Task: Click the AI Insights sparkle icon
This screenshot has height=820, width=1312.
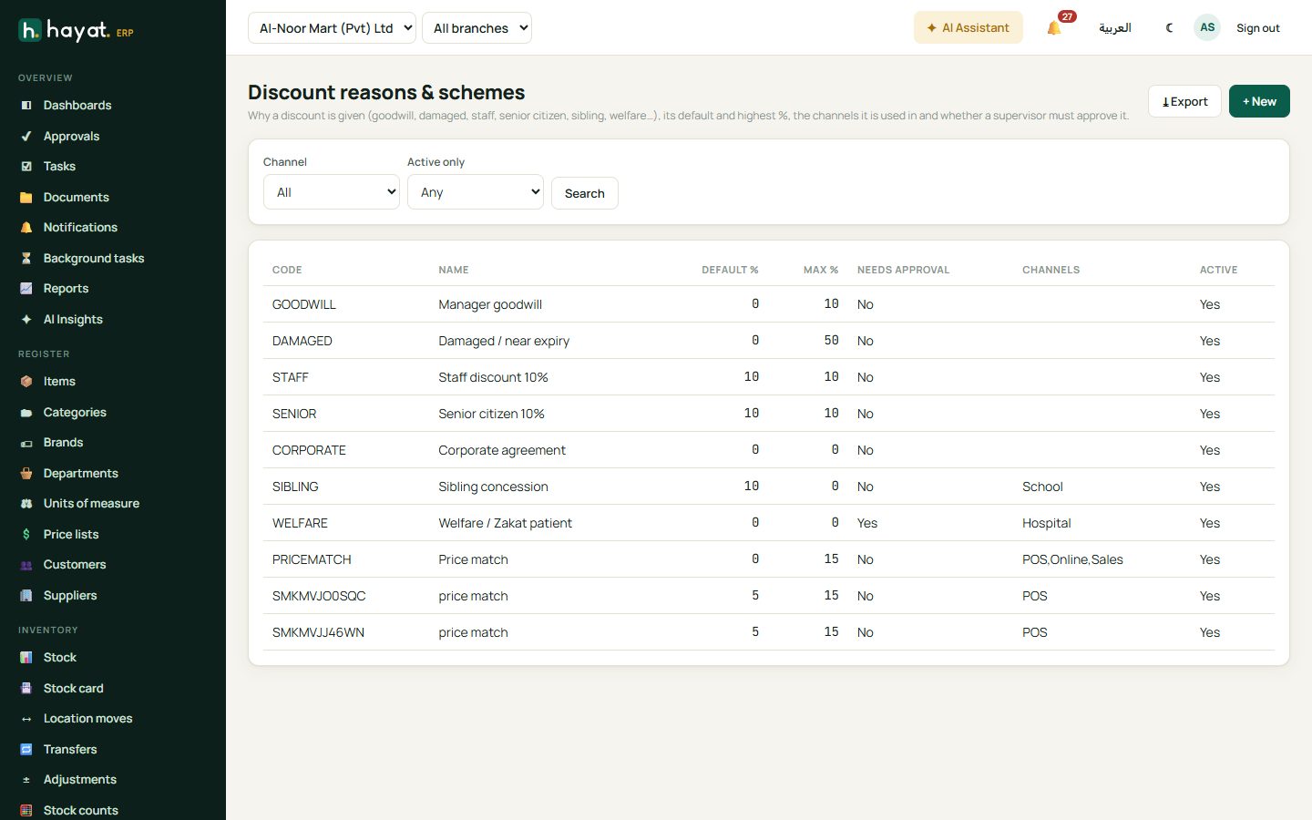Action: coord(26,320)
